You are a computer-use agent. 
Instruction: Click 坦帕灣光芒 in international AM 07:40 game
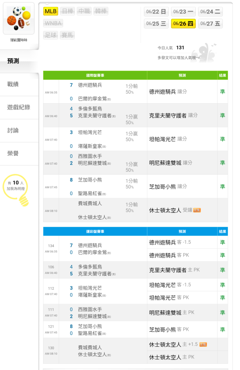tap(90, 132)
